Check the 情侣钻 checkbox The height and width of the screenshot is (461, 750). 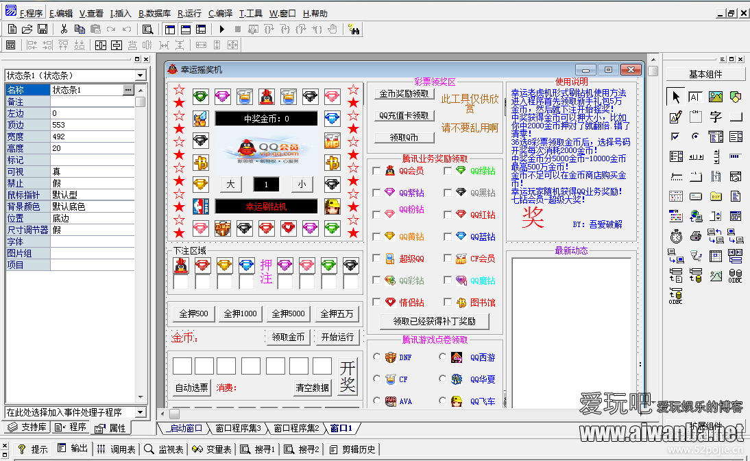click(x=376, y=302)
